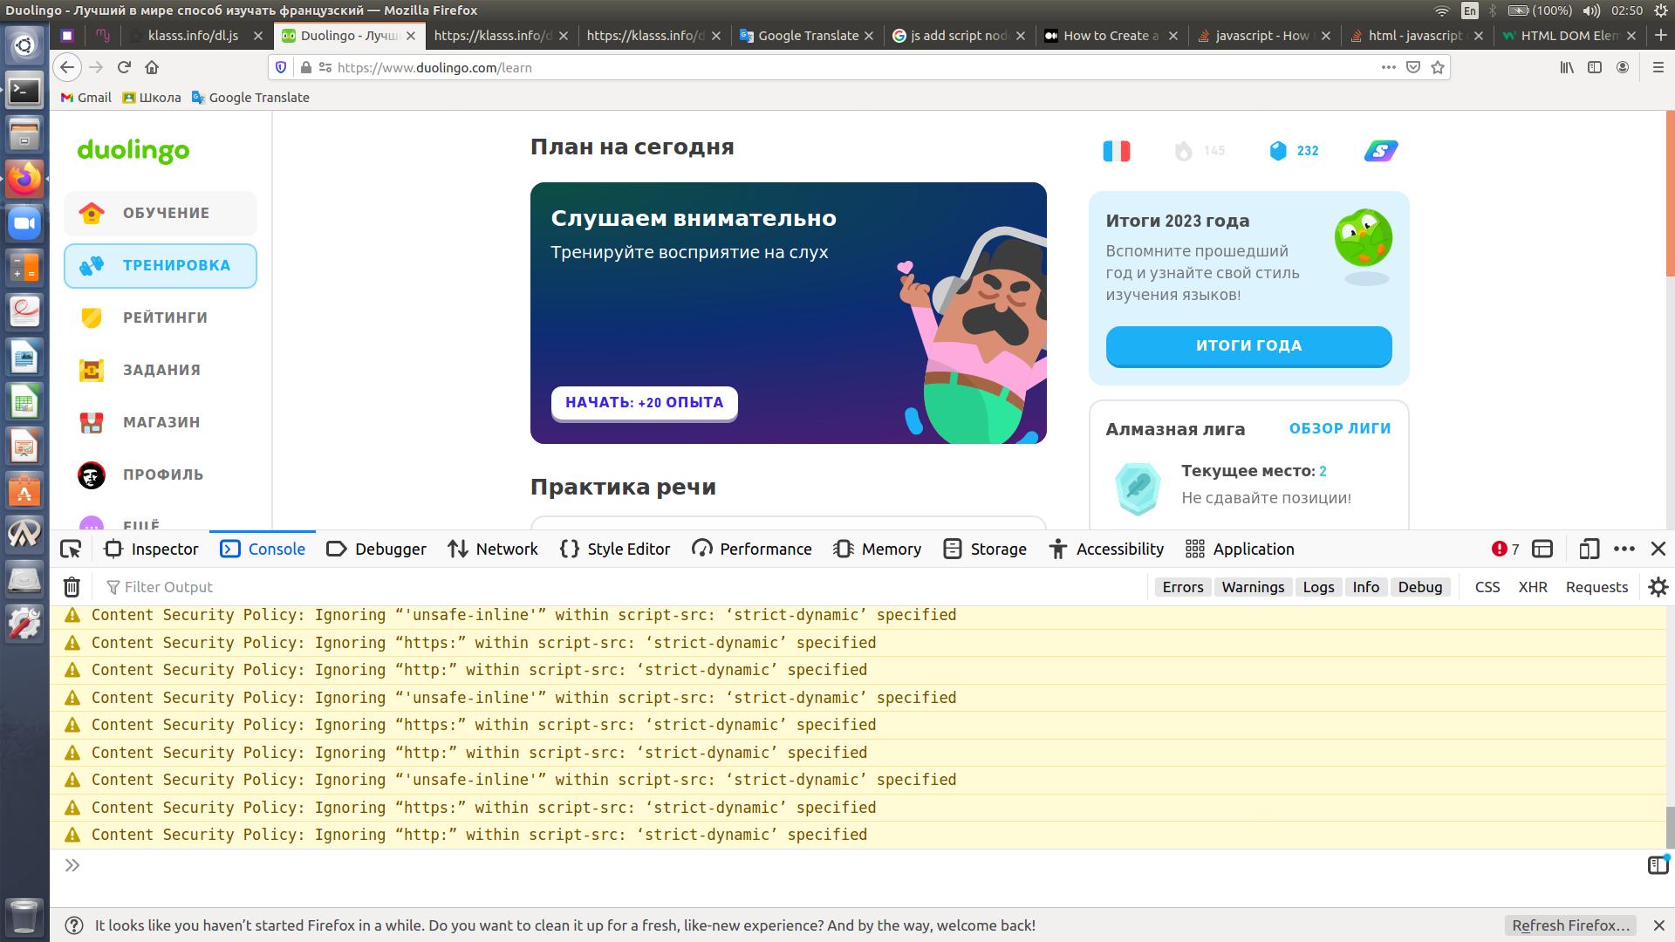Activate the element picker icon in DevTools
The width and height of the screenshot is (1675, 942).
71,549
